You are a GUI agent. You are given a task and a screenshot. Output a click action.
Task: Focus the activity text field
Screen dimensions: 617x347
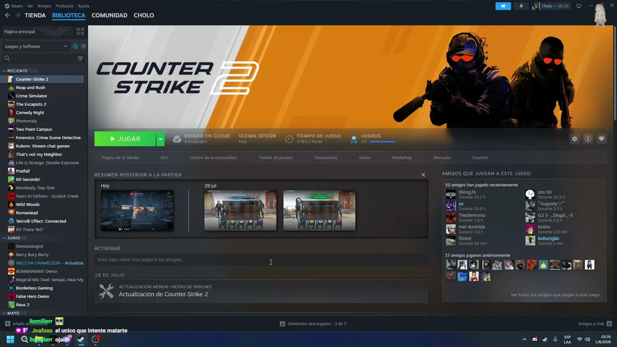coord(261,260)
